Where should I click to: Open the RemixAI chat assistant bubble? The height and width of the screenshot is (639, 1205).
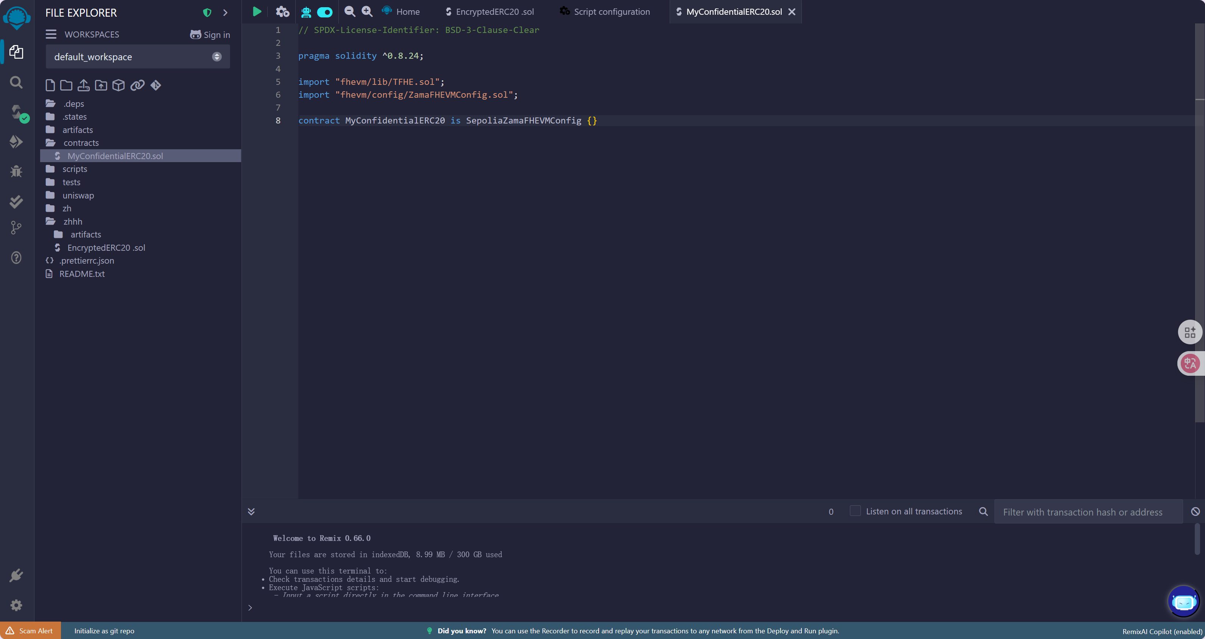1183,602
